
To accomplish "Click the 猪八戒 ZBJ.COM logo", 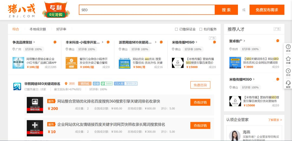I will click(x=21, y=11).
